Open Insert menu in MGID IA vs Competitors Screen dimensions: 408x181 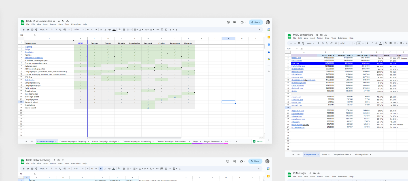45,24
